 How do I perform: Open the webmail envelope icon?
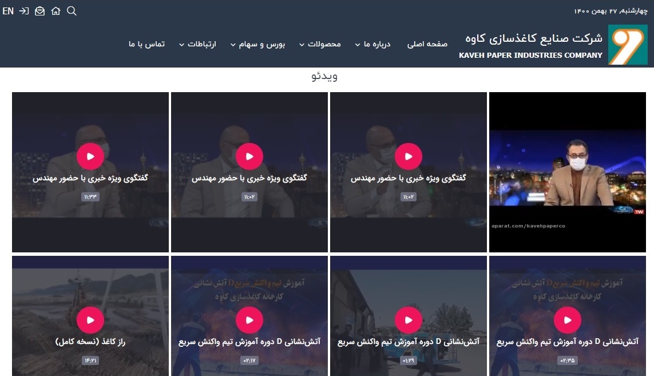(39, 11)
